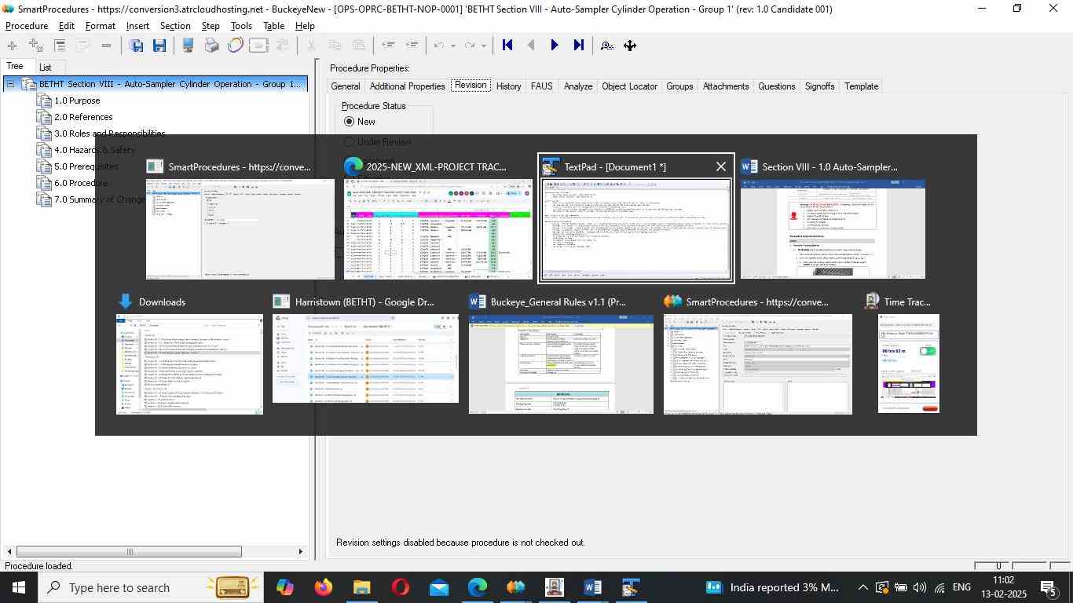This screenshot has width=1073, height=603.
Task: Open File Explorer from the taskbar
Action: point(361,587)
